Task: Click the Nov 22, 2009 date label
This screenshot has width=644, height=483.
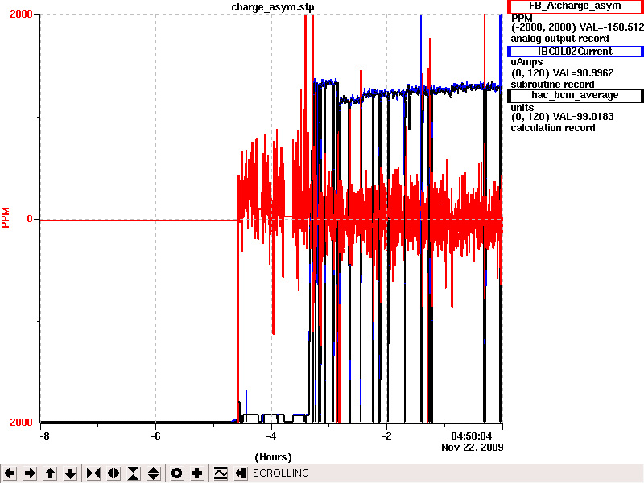Action: point(473,447)
